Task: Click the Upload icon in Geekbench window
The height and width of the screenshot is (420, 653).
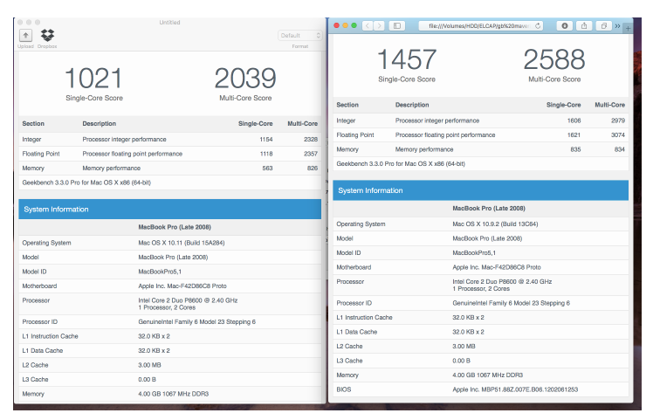Action: click(x=26, y=36)
